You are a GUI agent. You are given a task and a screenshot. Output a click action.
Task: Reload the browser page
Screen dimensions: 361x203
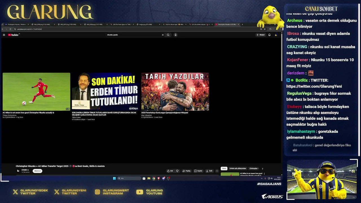[x=10, y=29]
